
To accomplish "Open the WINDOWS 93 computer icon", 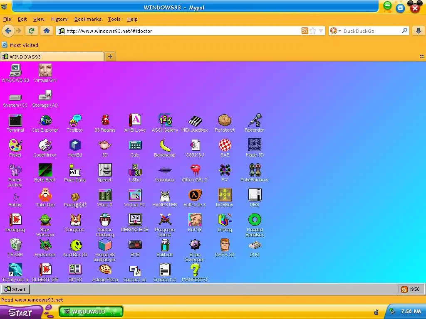I will pos(15,73).
